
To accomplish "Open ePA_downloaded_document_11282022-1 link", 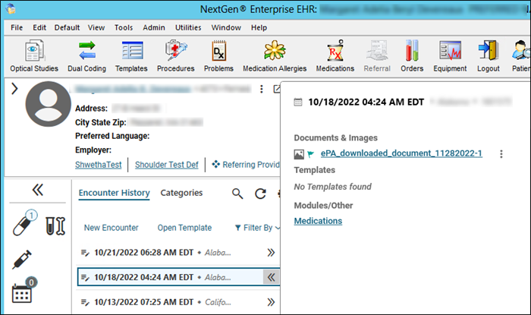I will (401, 153).
